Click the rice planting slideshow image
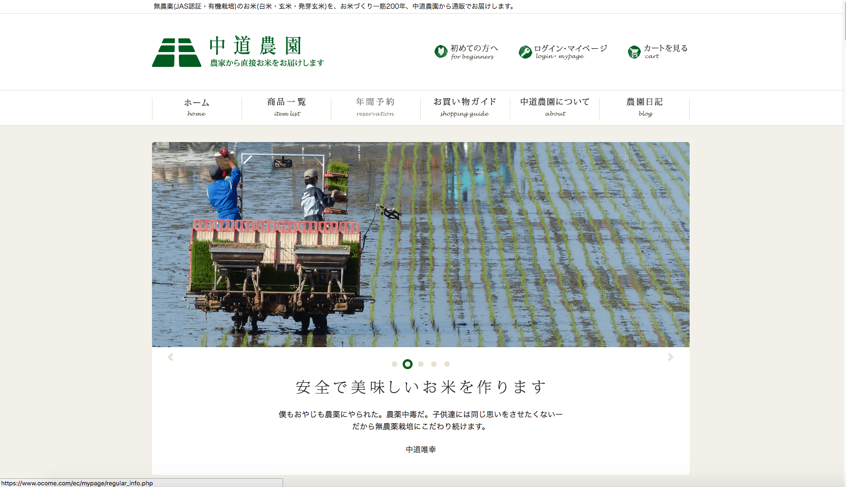Viewport: 846px width, 487px height. coord(420,244)
